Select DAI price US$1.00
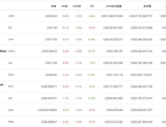166x127 pixels. (x=52, y=28)
